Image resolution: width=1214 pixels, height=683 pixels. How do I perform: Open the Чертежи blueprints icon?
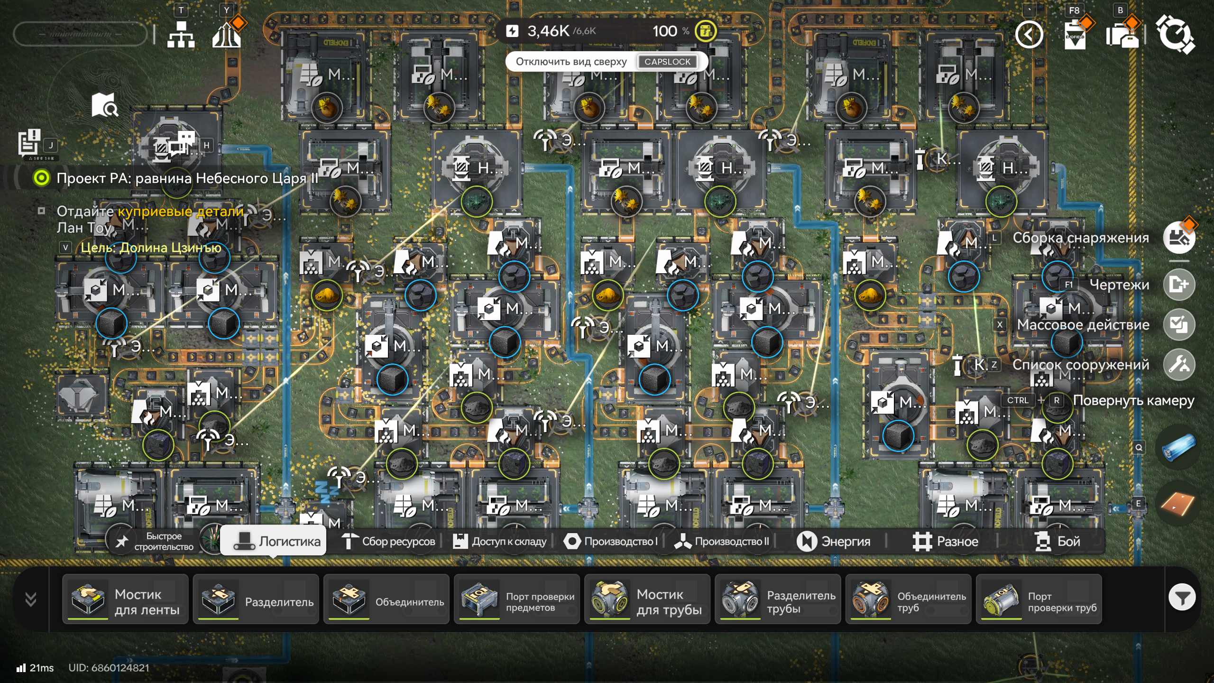pos(1178,285)
